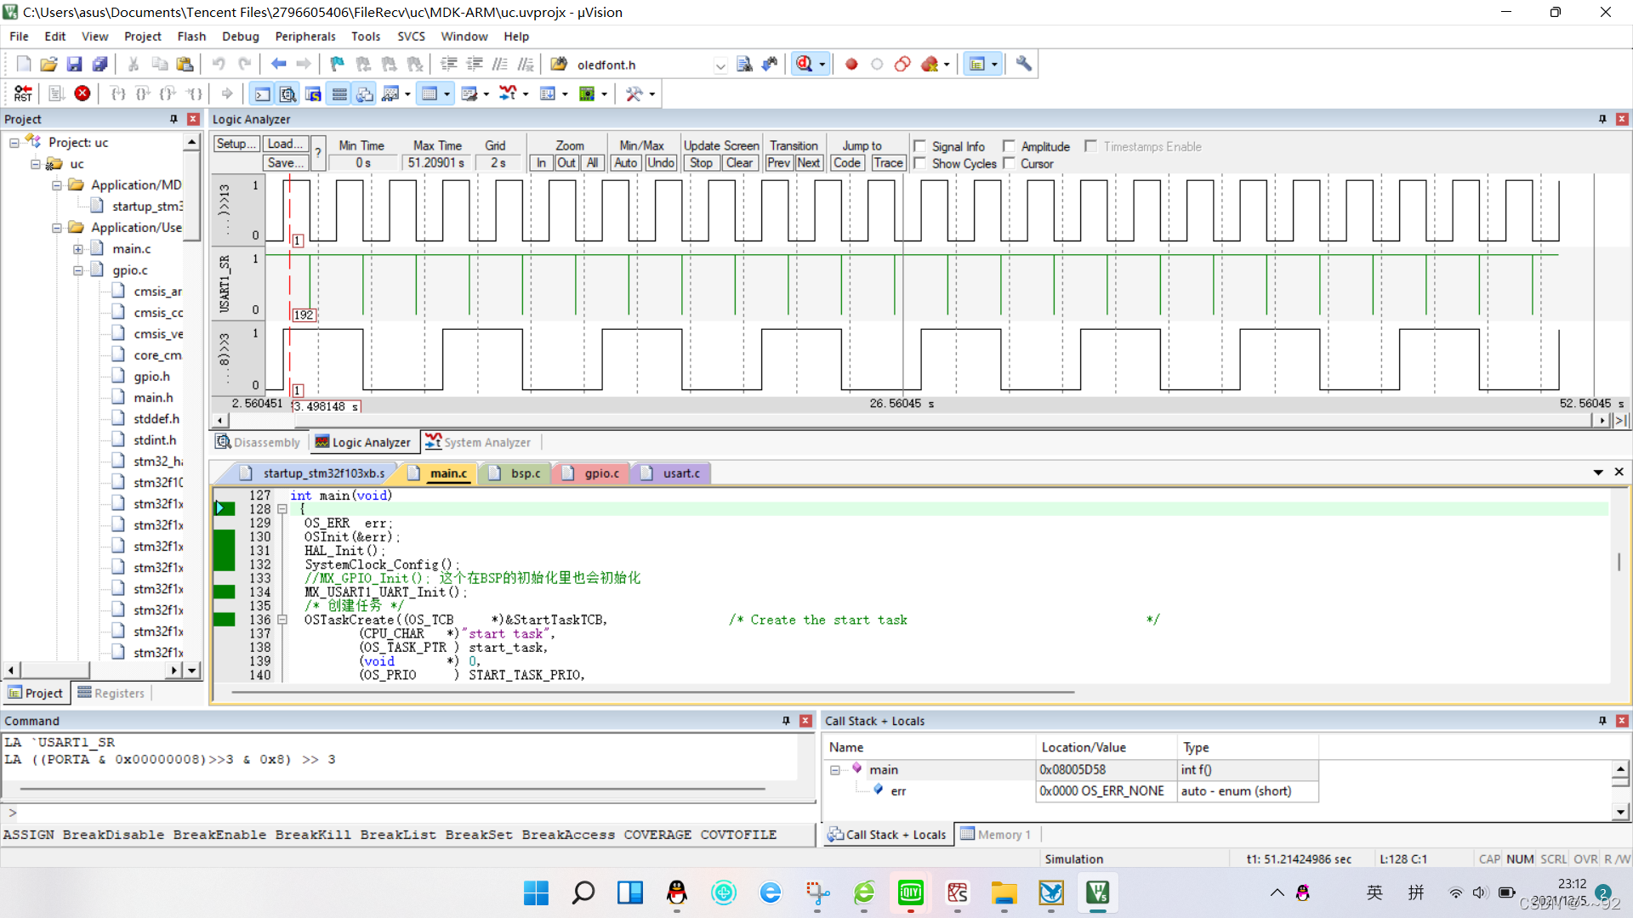The height and width of the screenshot is (918, 1633).
Task: Switch to the Registers tab
Action: 111,694
